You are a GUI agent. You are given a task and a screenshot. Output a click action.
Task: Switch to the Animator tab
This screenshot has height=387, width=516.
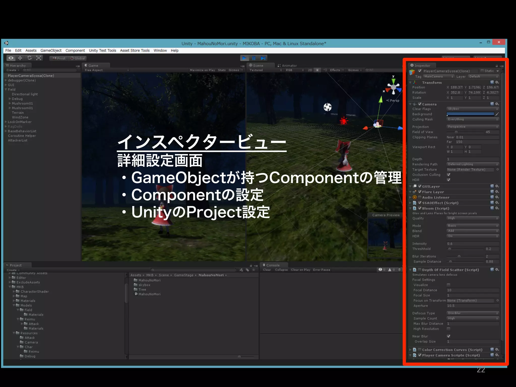(x=287, y=66)
